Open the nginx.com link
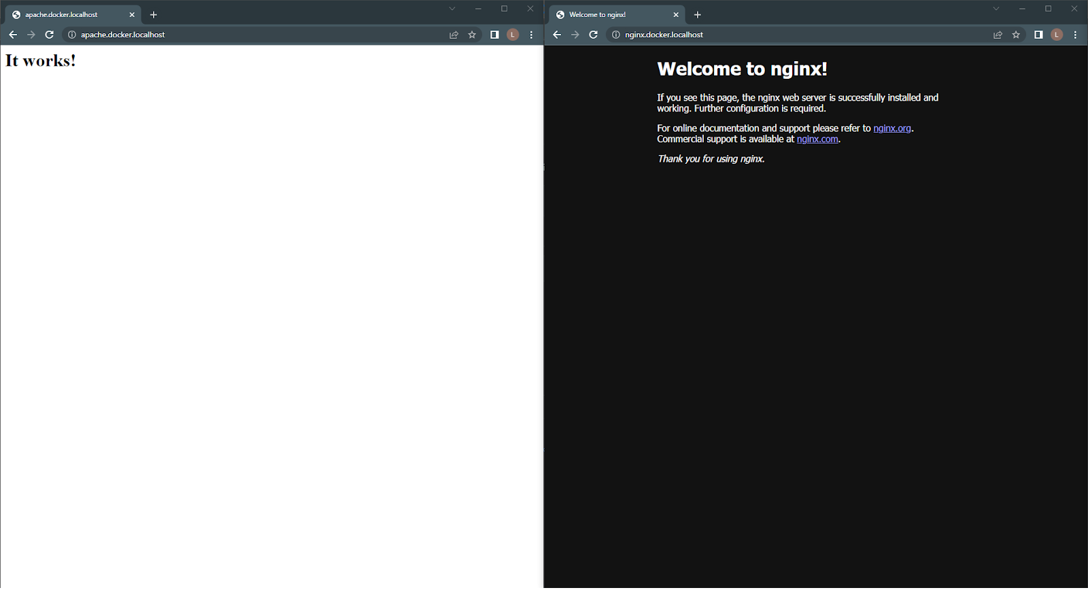Screen dimensions: 1088x605 817,139
